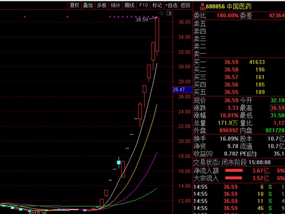Click the 标记 mark button

157,5
